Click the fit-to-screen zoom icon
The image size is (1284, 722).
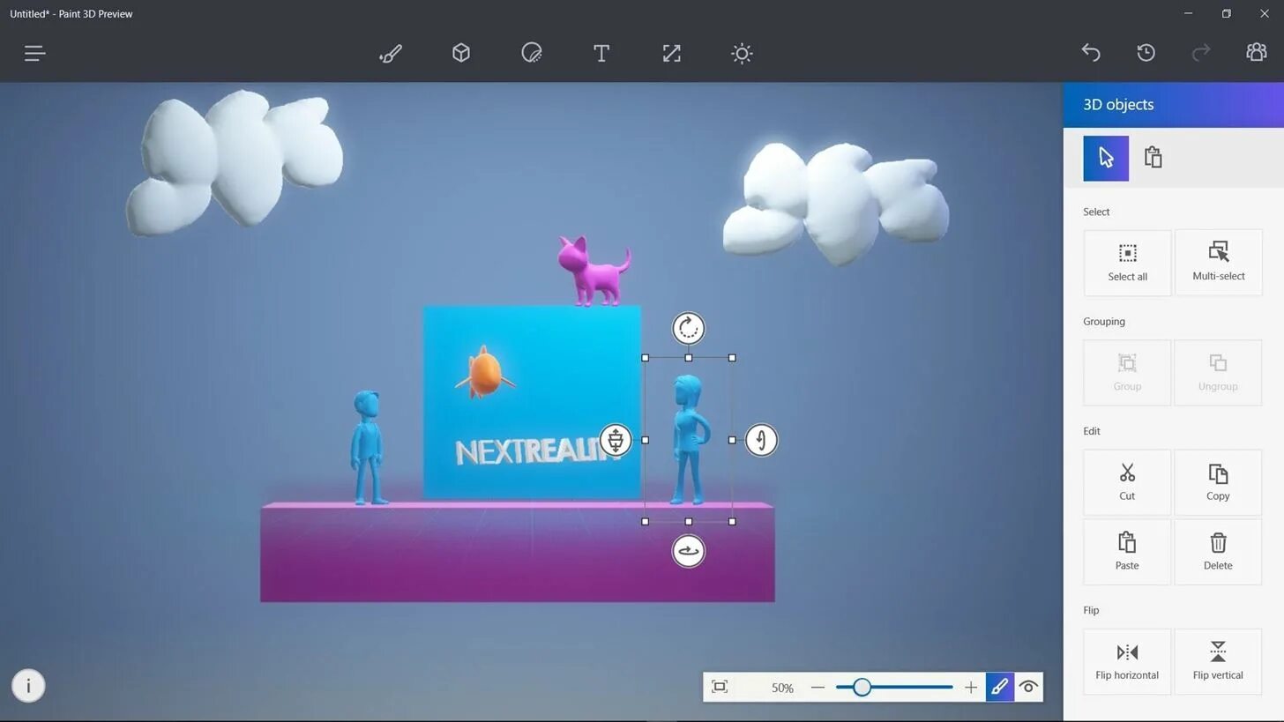click(x=720, y=688)
